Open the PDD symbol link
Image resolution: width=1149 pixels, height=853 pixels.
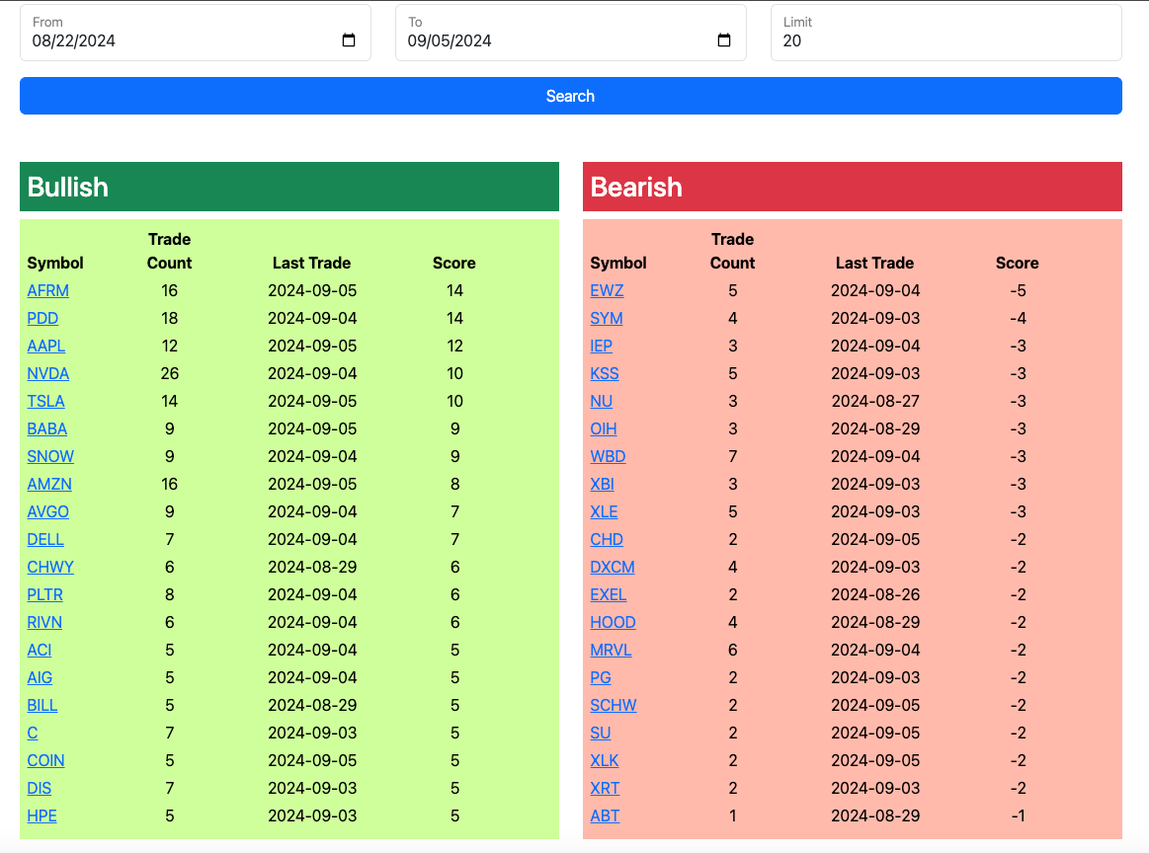coord(42,319)
